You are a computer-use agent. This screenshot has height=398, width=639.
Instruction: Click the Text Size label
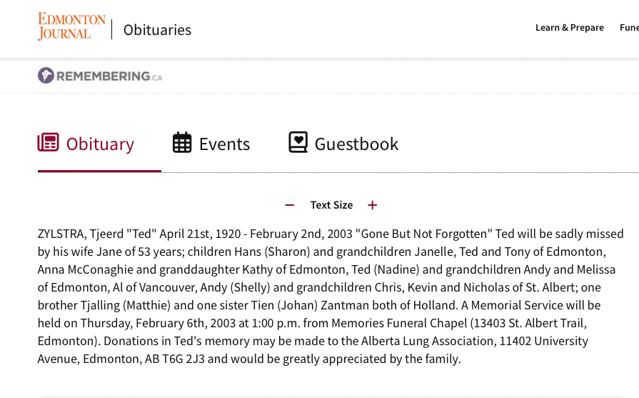tap(331, 205)
